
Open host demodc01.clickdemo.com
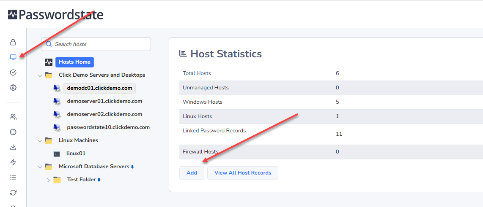[x=99, y=88]
